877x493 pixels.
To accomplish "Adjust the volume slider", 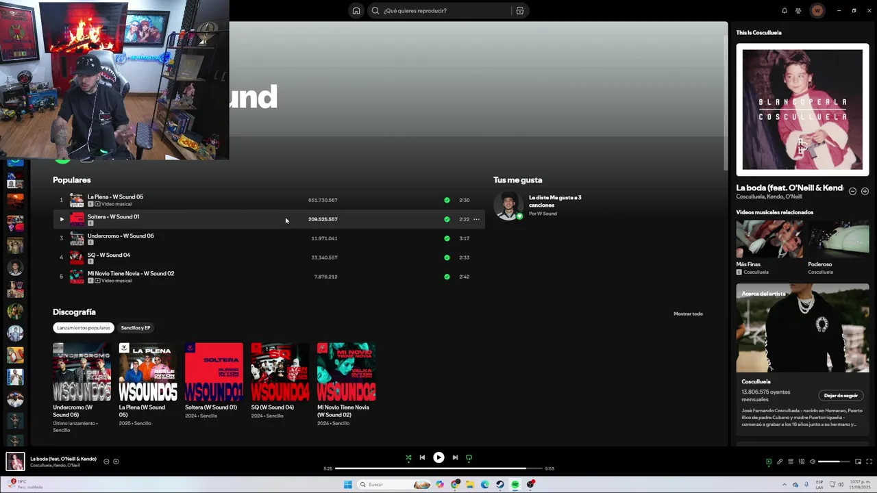I will coord(834,462).
